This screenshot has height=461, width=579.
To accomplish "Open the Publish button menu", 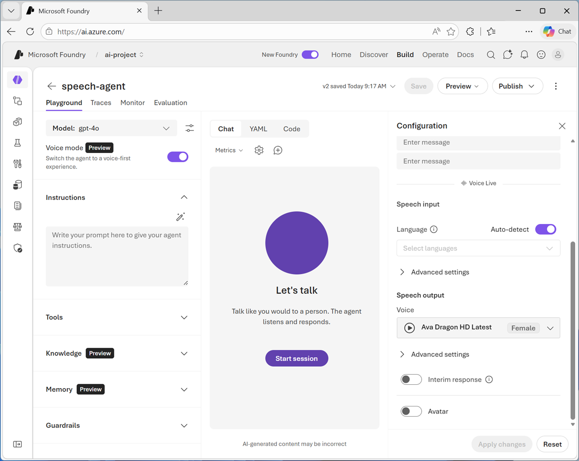I will click(x=517, y=86).
